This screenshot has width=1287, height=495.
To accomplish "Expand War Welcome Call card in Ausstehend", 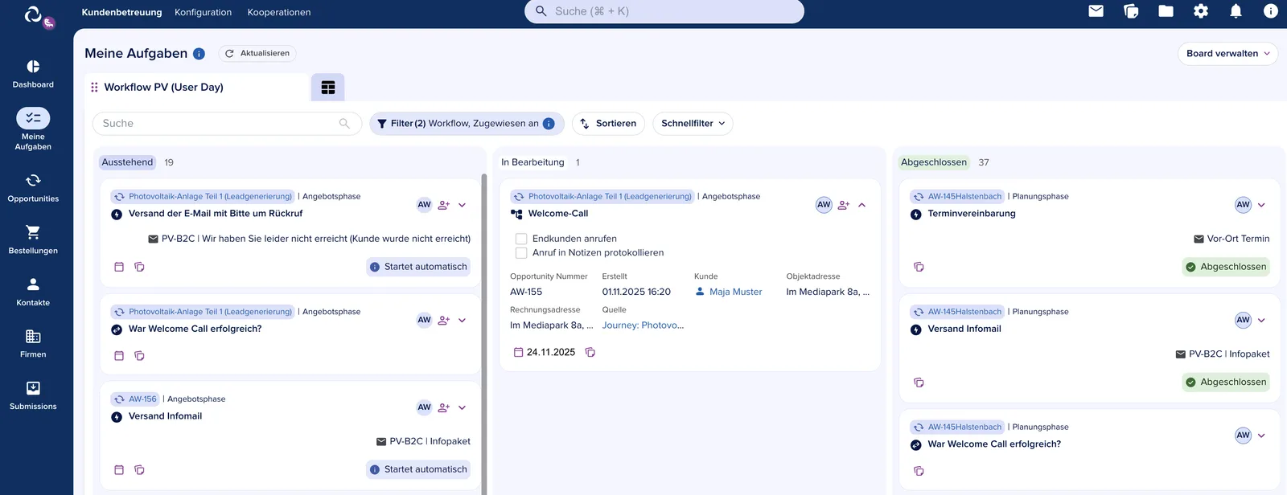I will [x=463, y=320].
